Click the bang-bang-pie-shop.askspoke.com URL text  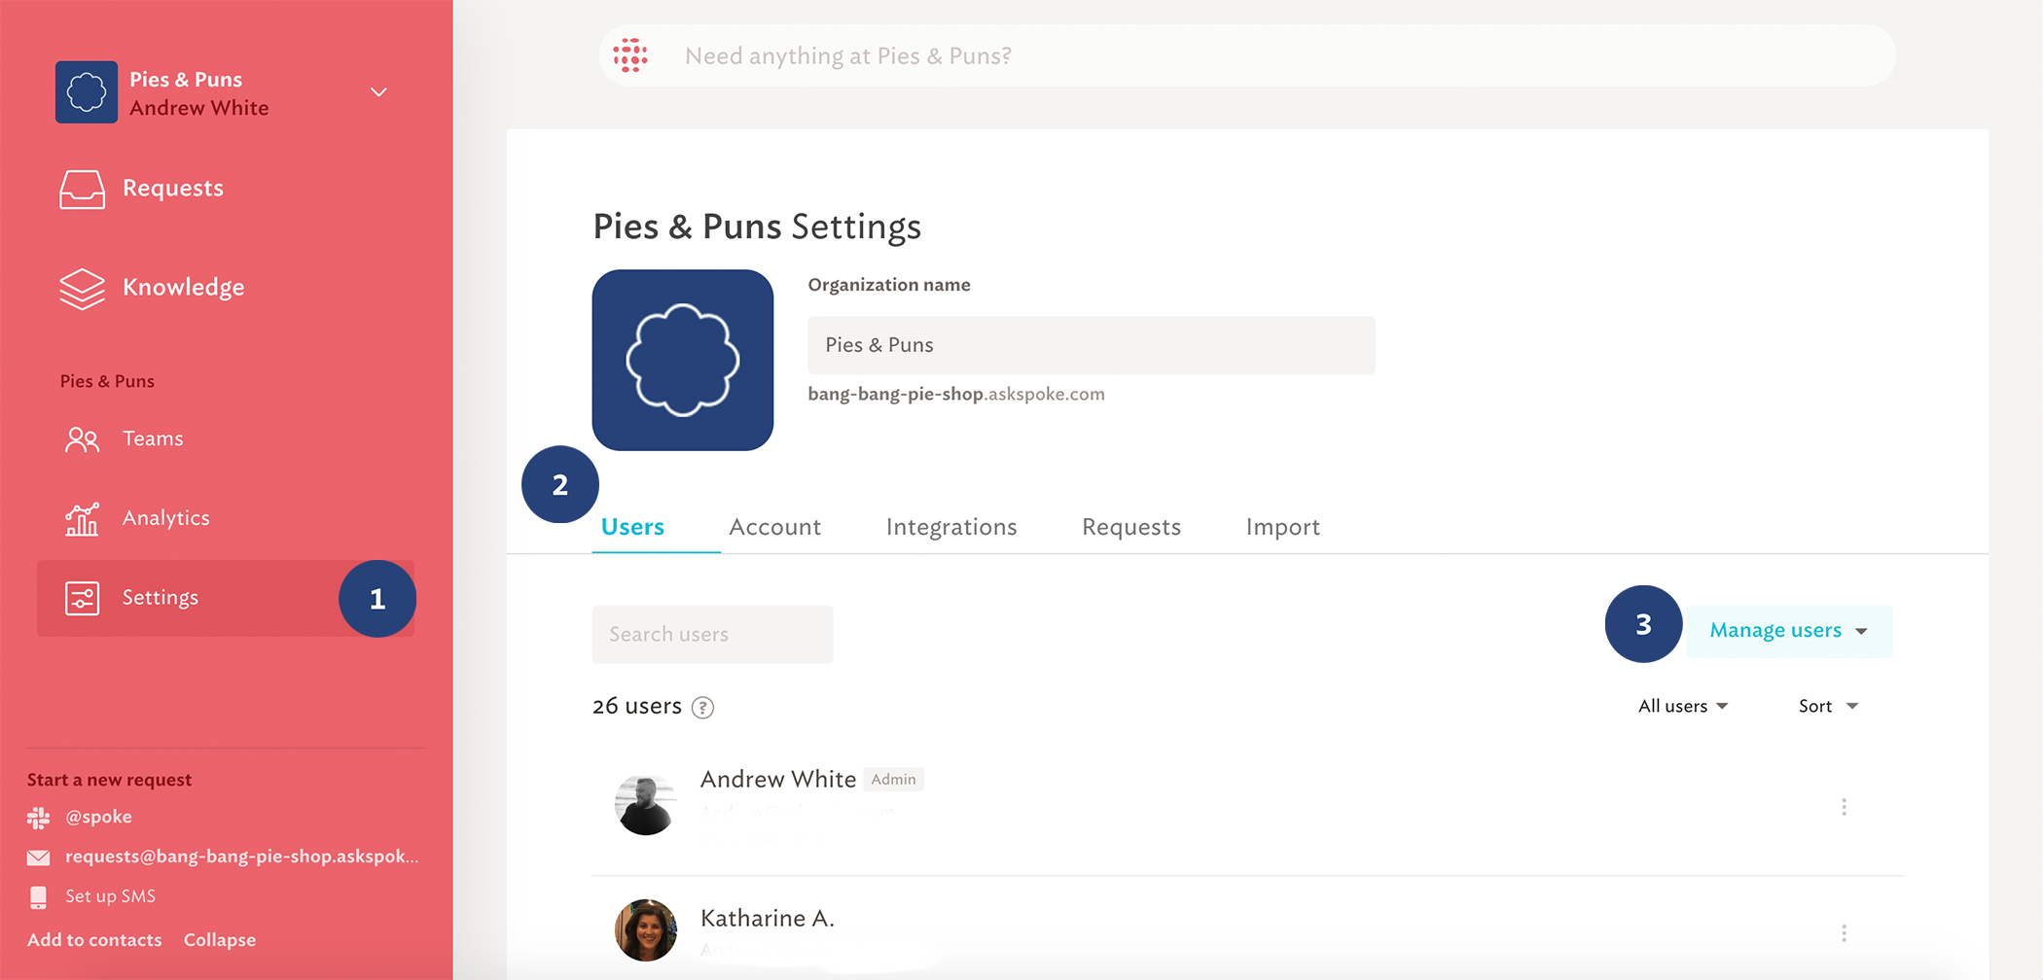[x=956, y=395]
